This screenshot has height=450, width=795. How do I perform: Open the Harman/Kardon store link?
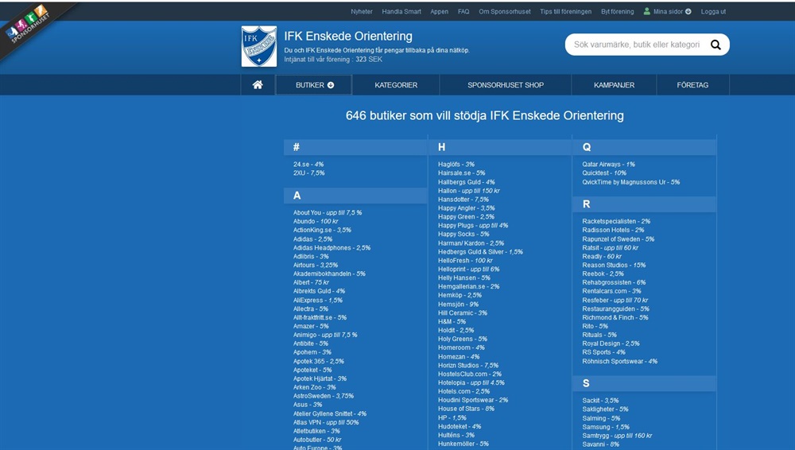471,243
